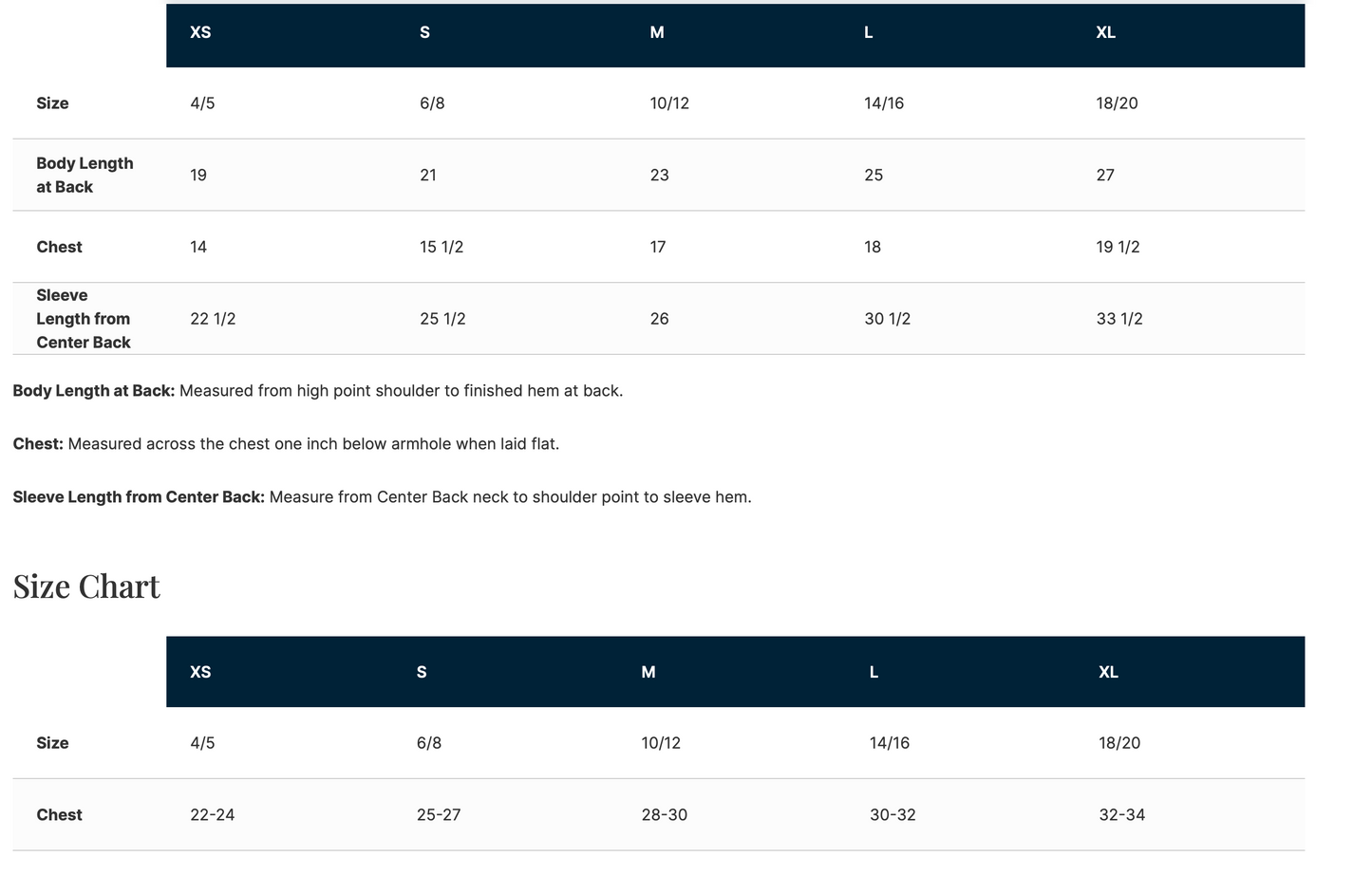Click the Size Chart heading
Screen dimensions: 1372x875
(x=86, y=586)
